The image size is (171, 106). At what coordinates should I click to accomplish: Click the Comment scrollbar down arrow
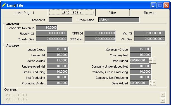pyautogui.click(x=163, y=100)
